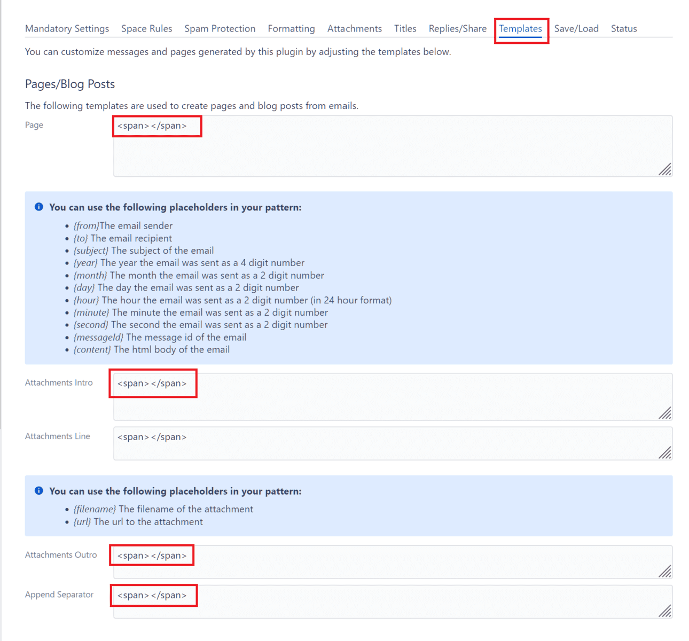Image resolution: width=689 pixels, height=641 pixels.
Task: Click the Attachments Line label
Action: click(58, 436)
